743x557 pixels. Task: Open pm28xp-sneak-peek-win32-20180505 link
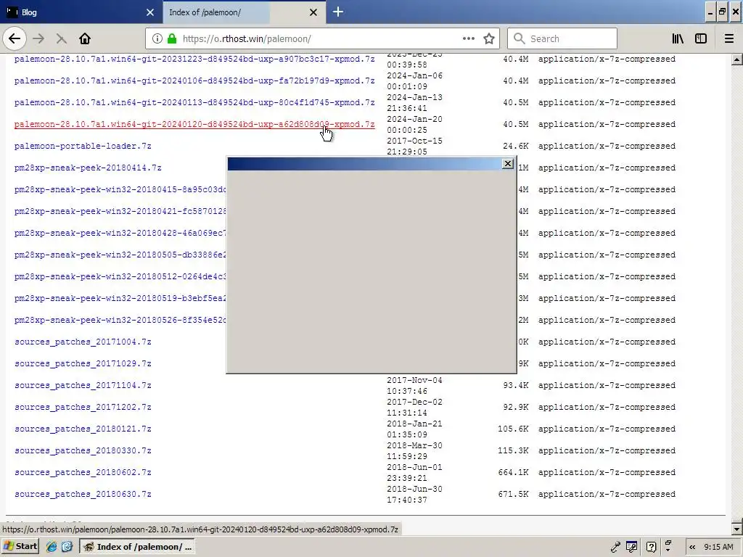[120, 255]
